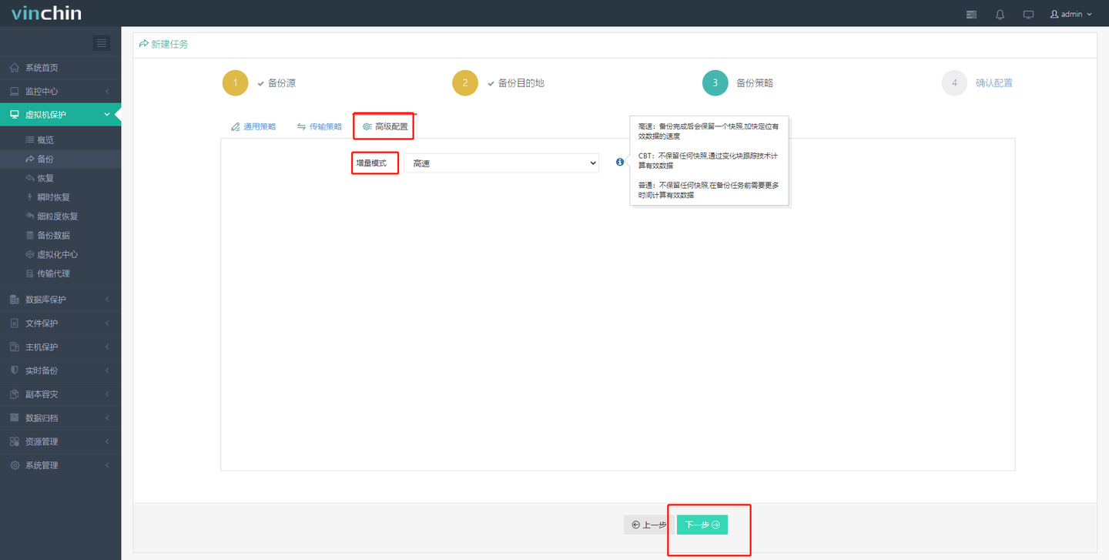
Task: Click the 文件保护 file icon
Action: pyautogui.click(x=15, y=324)
